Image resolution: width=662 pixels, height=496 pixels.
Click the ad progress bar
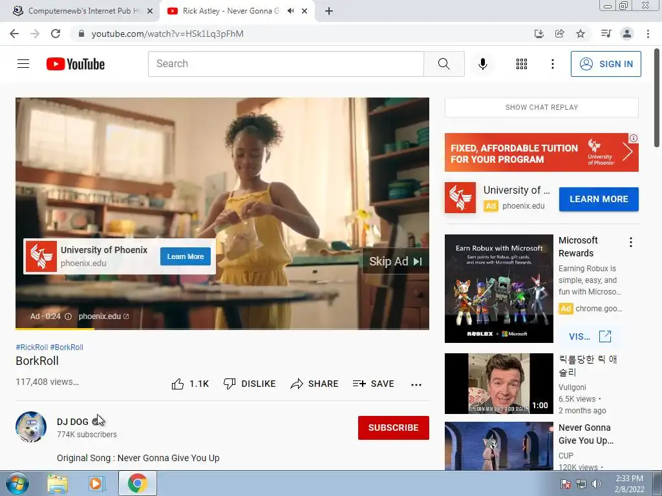tap(222, 329)
